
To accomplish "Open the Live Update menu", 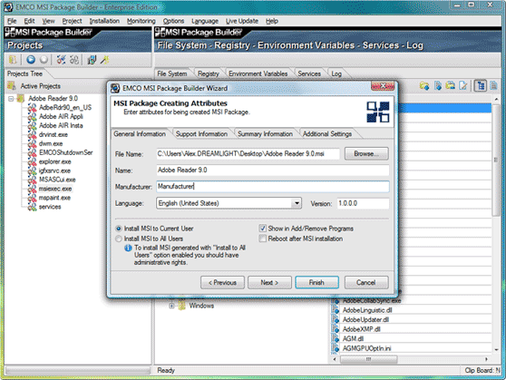I will (242, 21).
